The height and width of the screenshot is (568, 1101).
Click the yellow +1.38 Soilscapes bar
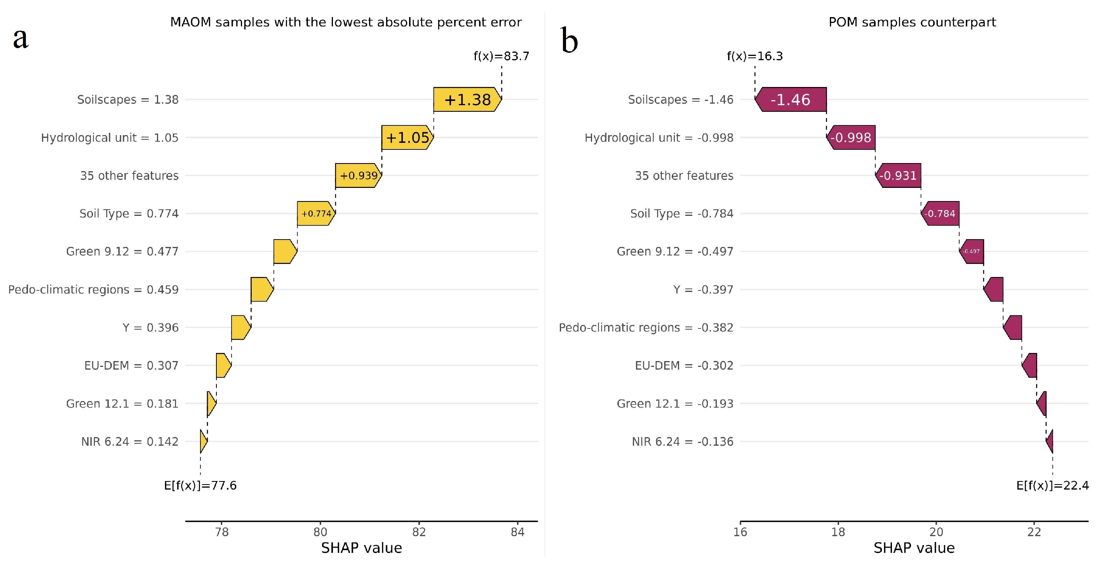pos(467,99)
